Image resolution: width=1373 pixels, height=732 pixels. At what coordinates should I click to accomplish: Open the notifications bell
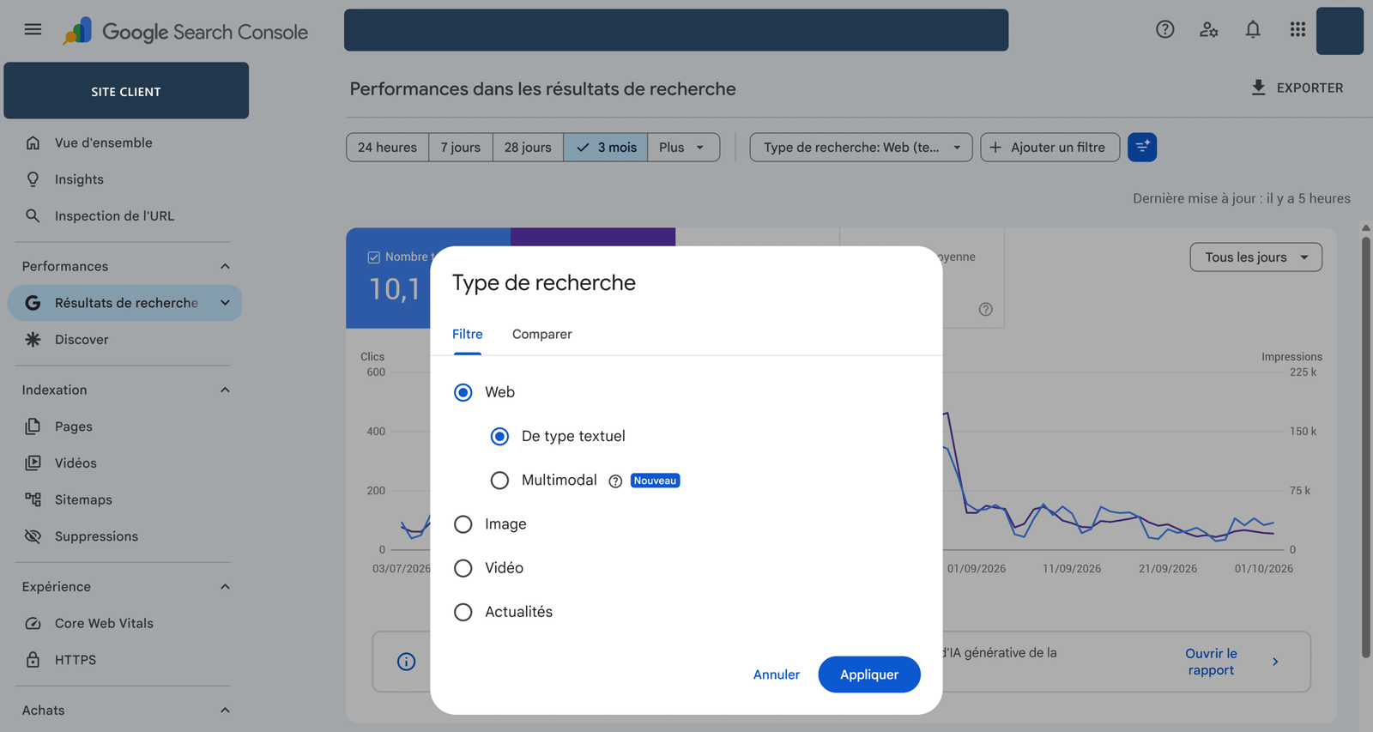click(x=1253, y=29)
